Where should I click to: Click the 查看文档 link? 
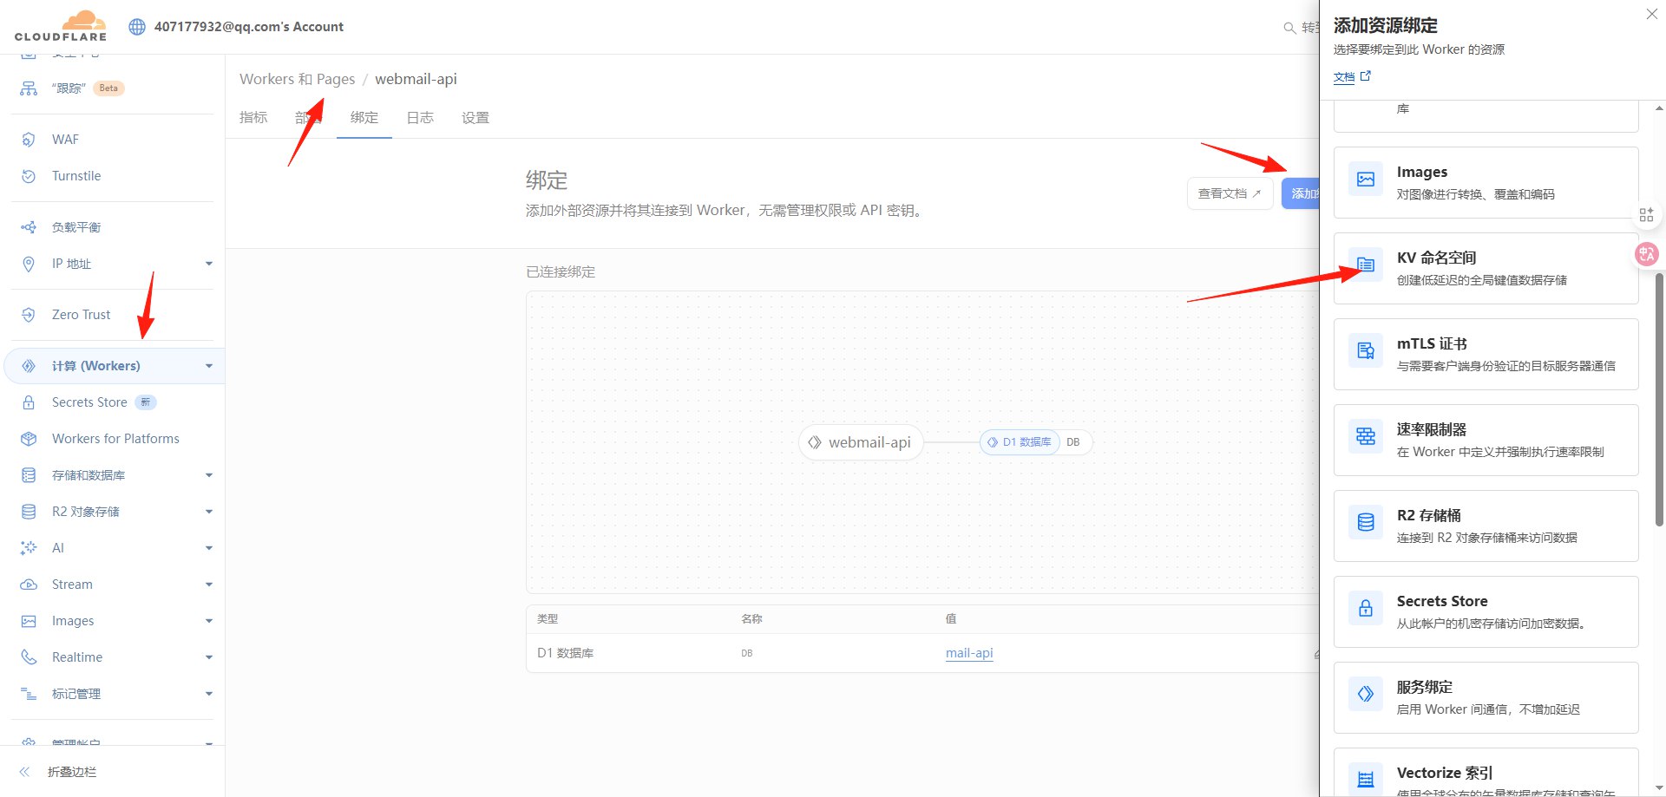coord(1229,193)
